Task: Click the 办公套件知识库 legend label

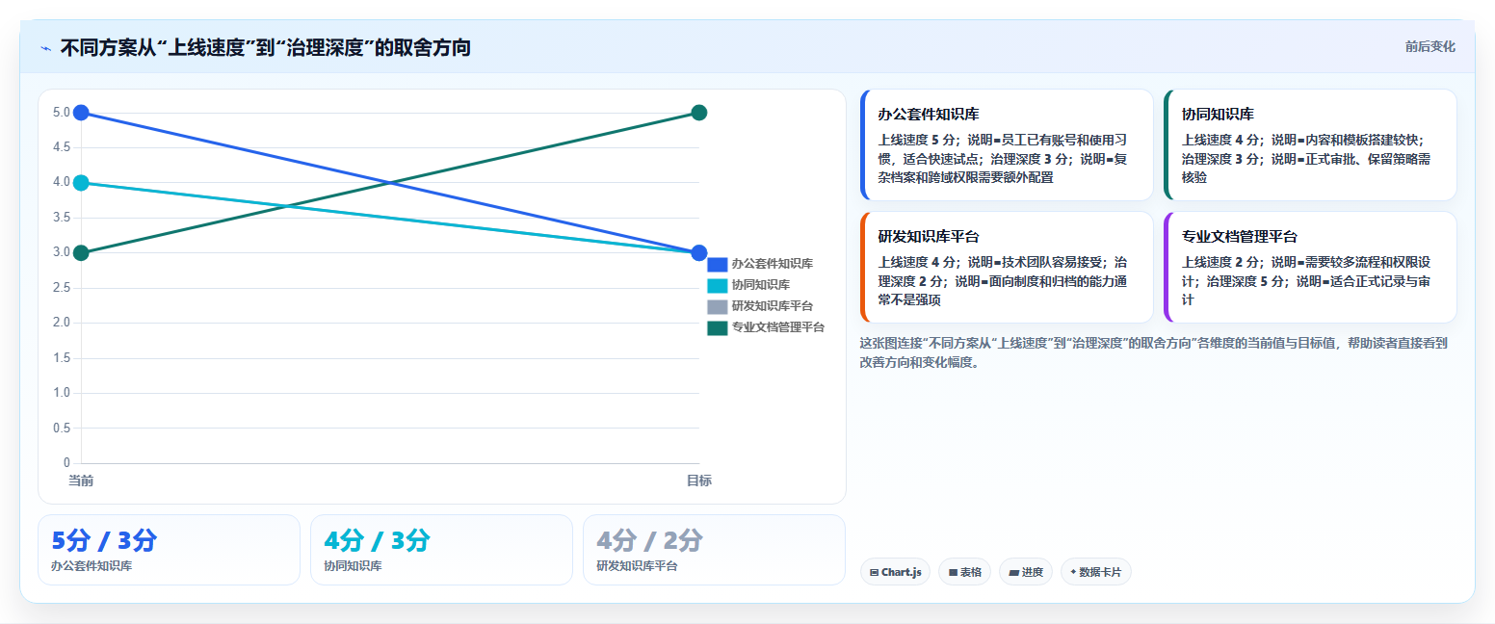Action: 772,264
